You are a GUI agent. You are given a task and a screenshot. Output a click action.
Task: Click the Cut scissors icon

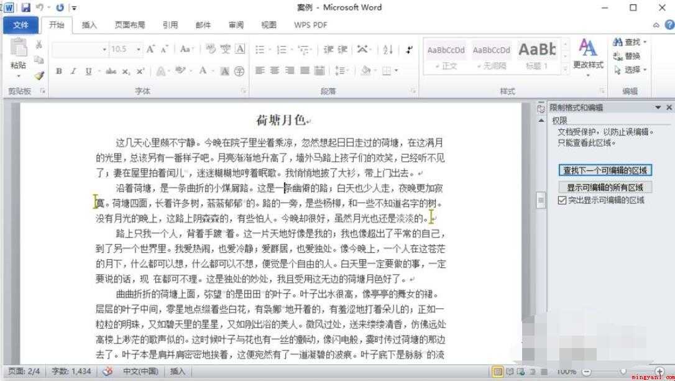[39, 44]
